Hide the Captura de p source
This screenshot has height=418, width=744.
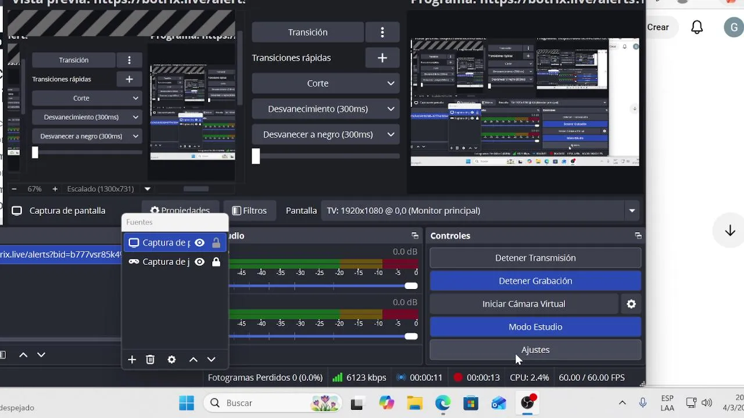(199, 243)
